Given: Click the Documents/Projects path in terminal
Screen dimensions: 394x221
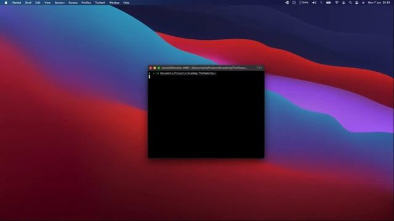Looking at the screenshot, I should coord(188,74).
